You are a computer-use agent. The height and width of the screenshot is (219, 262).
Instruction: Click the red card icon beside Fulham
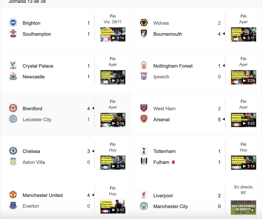click(x=173, y=162)
